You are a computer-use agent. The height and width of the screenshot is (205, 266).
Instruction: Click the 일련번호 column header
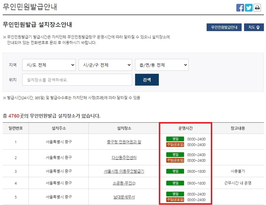point(16,128)
